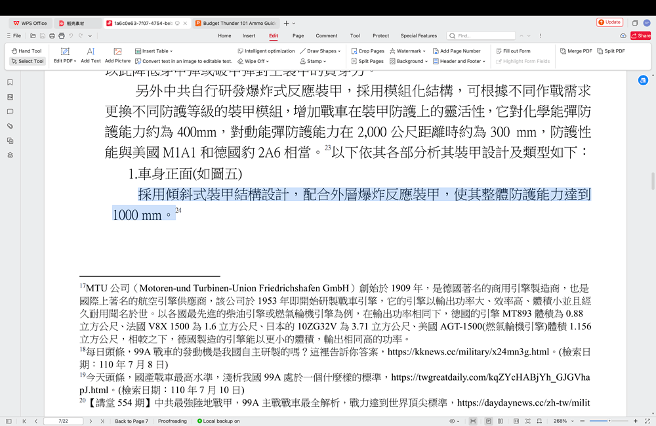Open the bookmarks sidebar panel
This screenshot has width=656, height=426.
tap(10, 83)
